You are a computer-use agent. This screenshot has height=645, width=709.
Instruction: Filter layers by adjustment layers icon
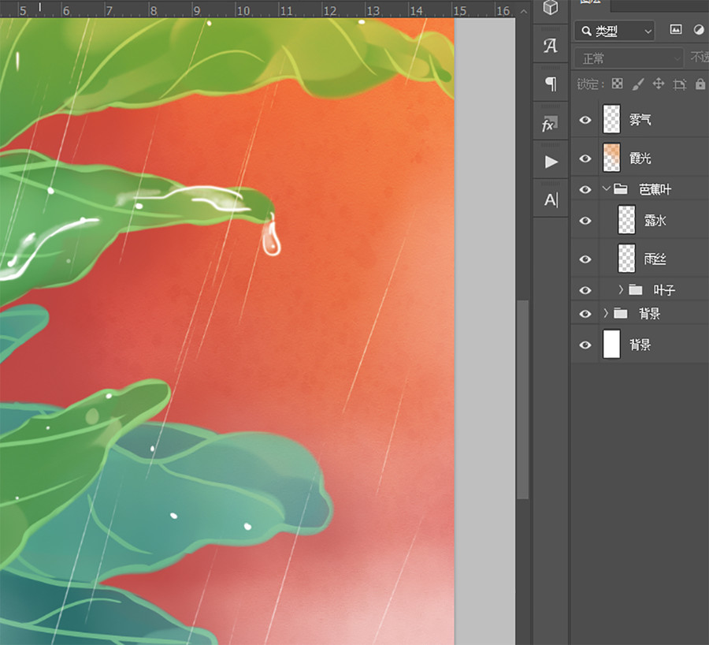(699, 29)
